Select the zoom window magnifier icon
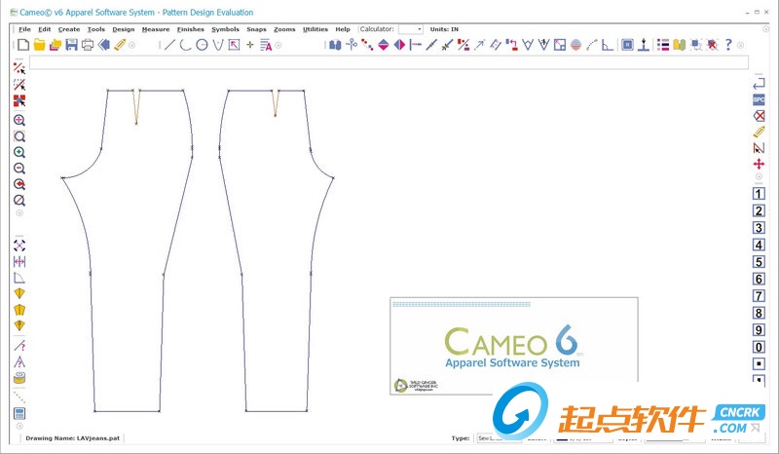The width and height of the screenshot is (779, 454). tap(19, 136)
